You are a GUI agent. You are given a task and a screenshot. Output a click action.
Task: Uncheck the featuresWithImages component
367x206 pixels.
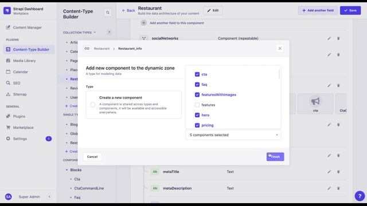197,94
